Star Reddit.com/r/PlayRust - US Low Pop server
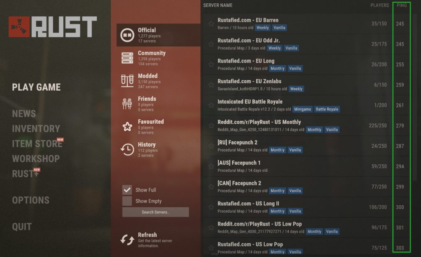Viewport: 421px width, 257px height. coord(211,227)
